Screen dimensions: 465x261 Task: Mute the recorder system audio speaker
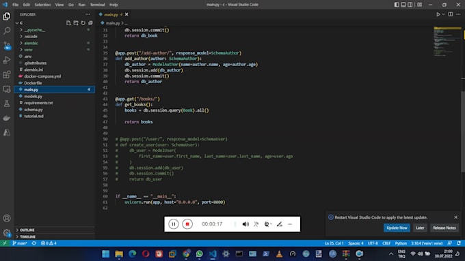(245, 224)
